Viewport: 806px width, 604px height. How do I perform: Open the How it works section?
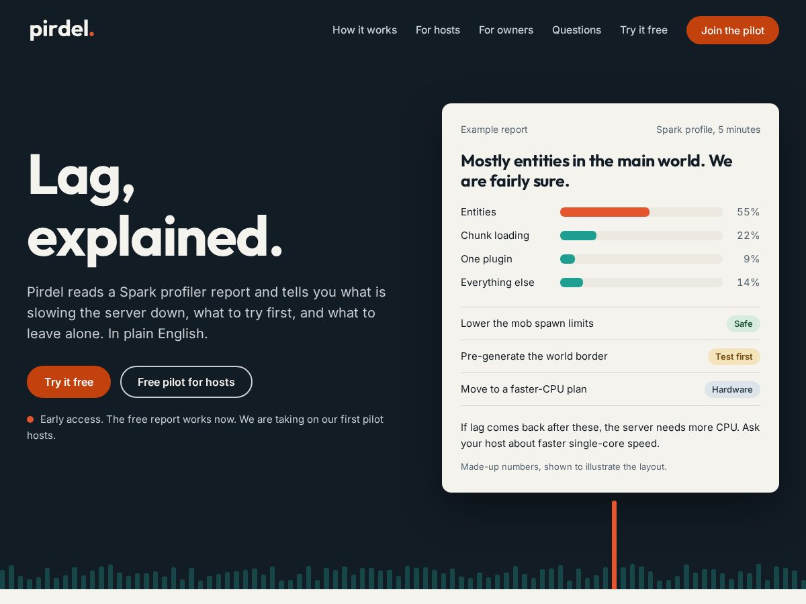coord(365,30)
